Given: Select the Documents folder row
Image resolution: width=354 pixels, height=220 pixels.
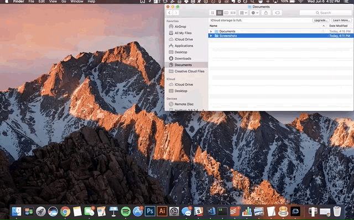Looking at the screenshot, I should 281,32.
